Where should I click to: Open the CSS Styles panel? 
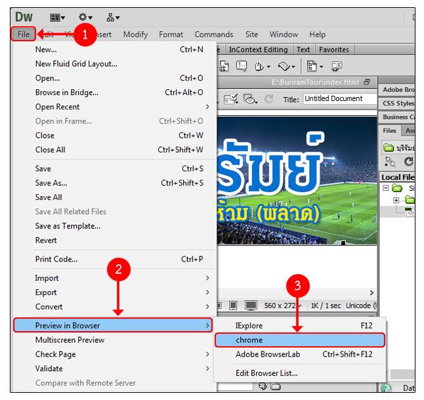(398, 103)
